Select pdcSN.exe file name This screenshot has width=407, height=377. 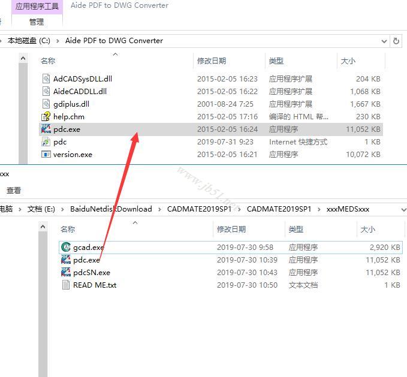[92, 273]
